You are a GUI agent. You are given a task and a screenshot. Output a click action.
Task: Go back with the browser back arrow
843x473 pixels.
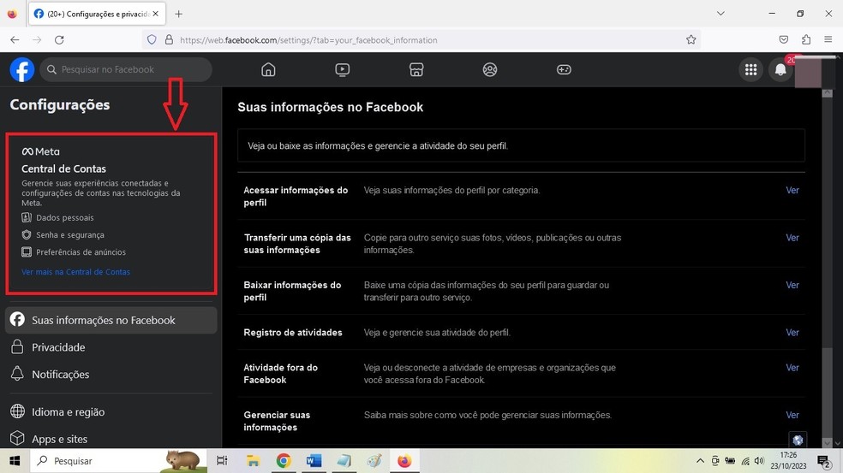(x=15, y=39)
